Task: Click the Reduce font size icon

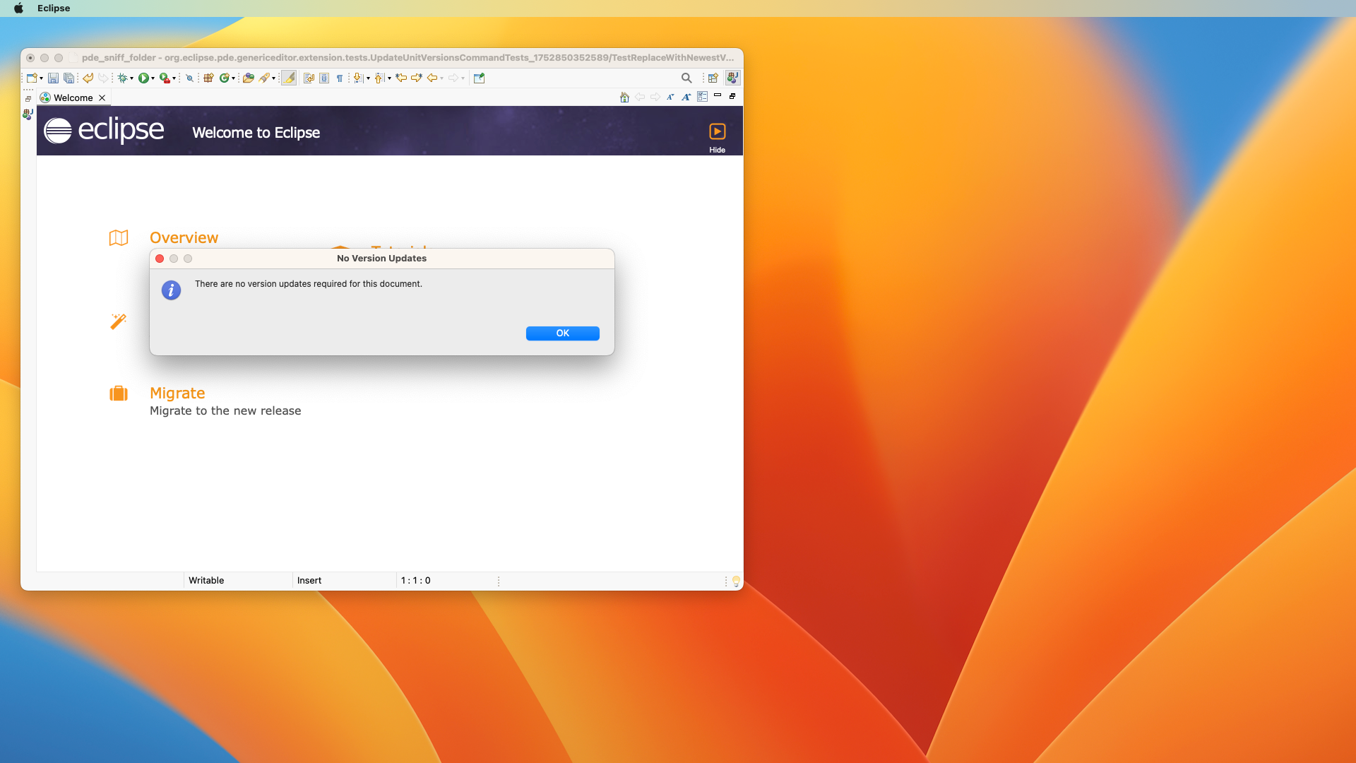Action: tap(670, 97)
